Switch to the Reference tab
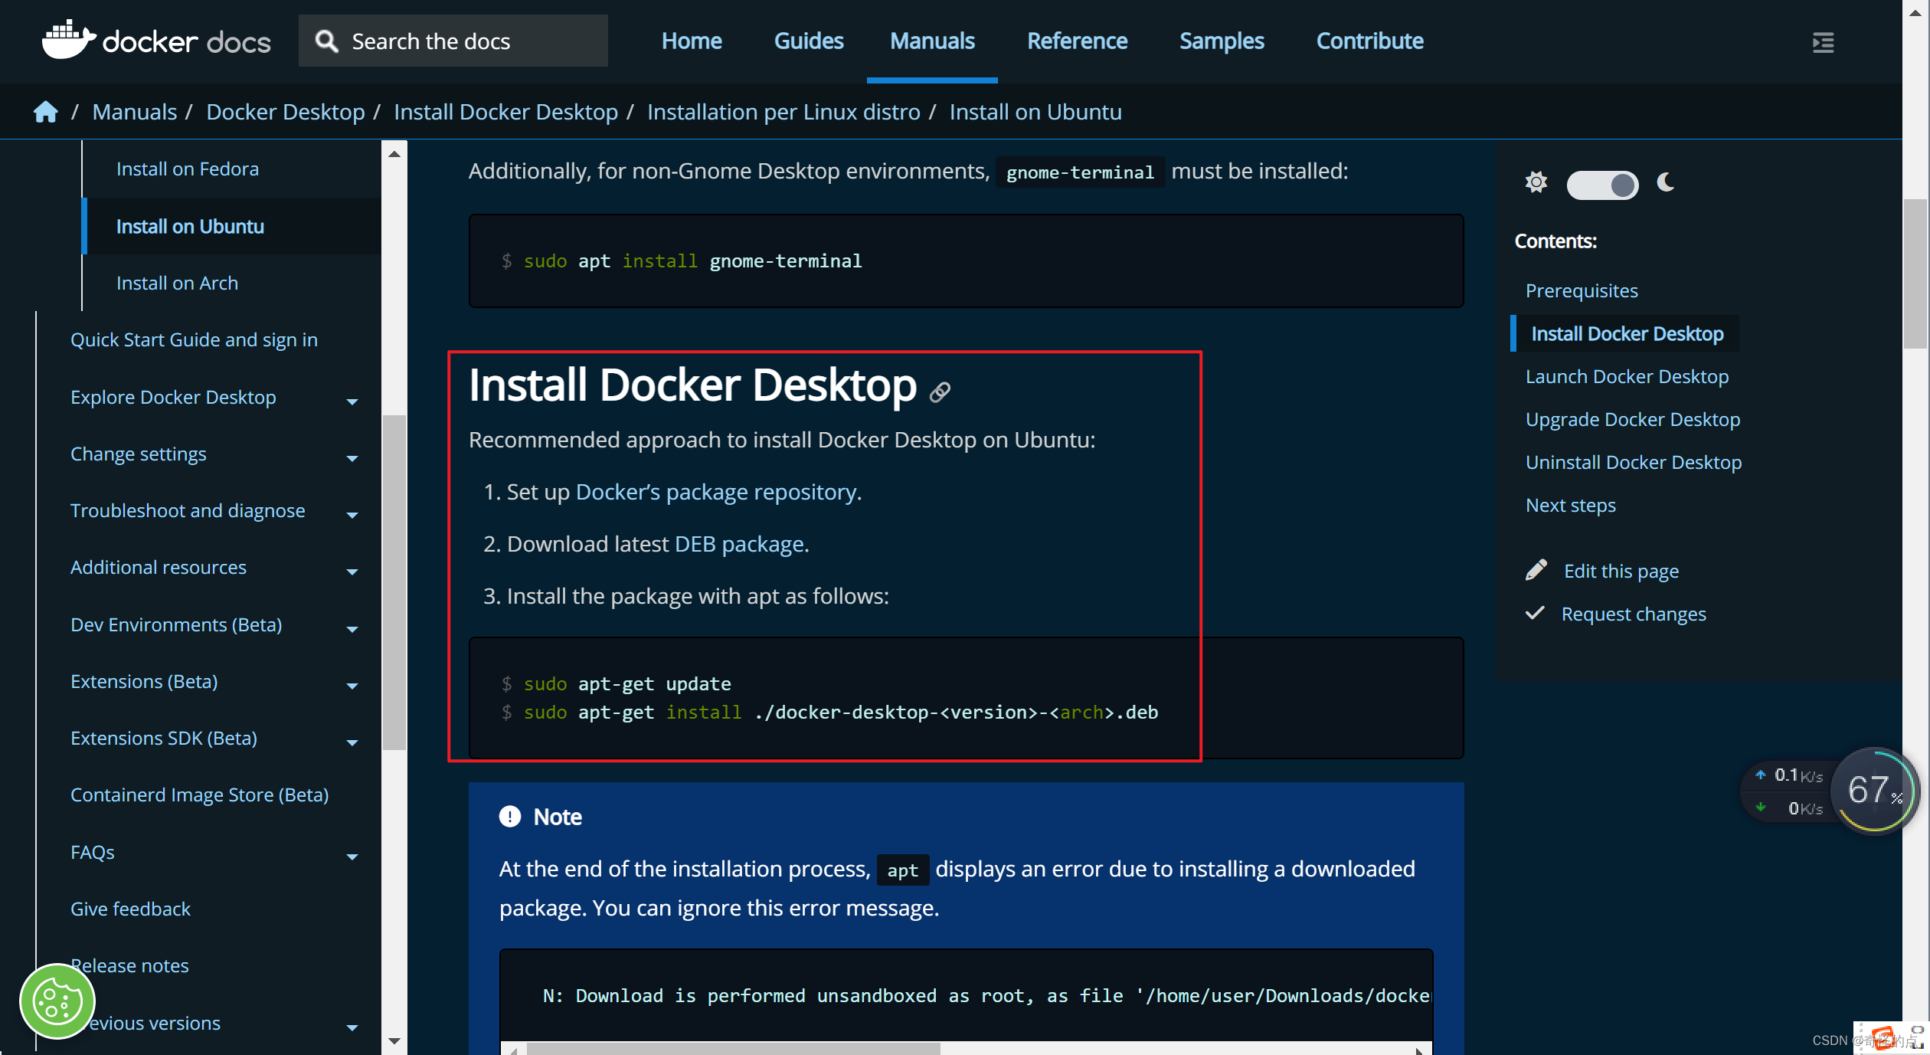This screenshot has width=1930, height=1055. click(1077, 41)
